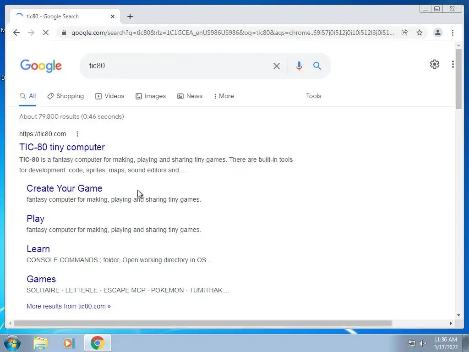Open File Explorer from taskbar
Image resolution: width=469 pixels, height=352 pixels.
pyautogui.click(x=41, y=343)
